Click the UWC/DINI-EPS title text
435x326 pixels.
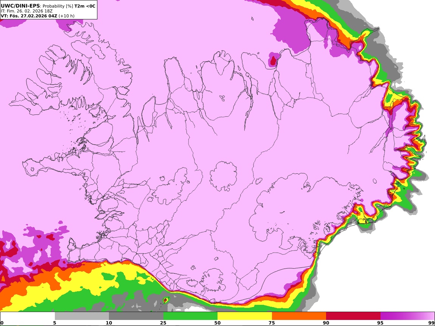pyautogui.click(x=20, y=6)
